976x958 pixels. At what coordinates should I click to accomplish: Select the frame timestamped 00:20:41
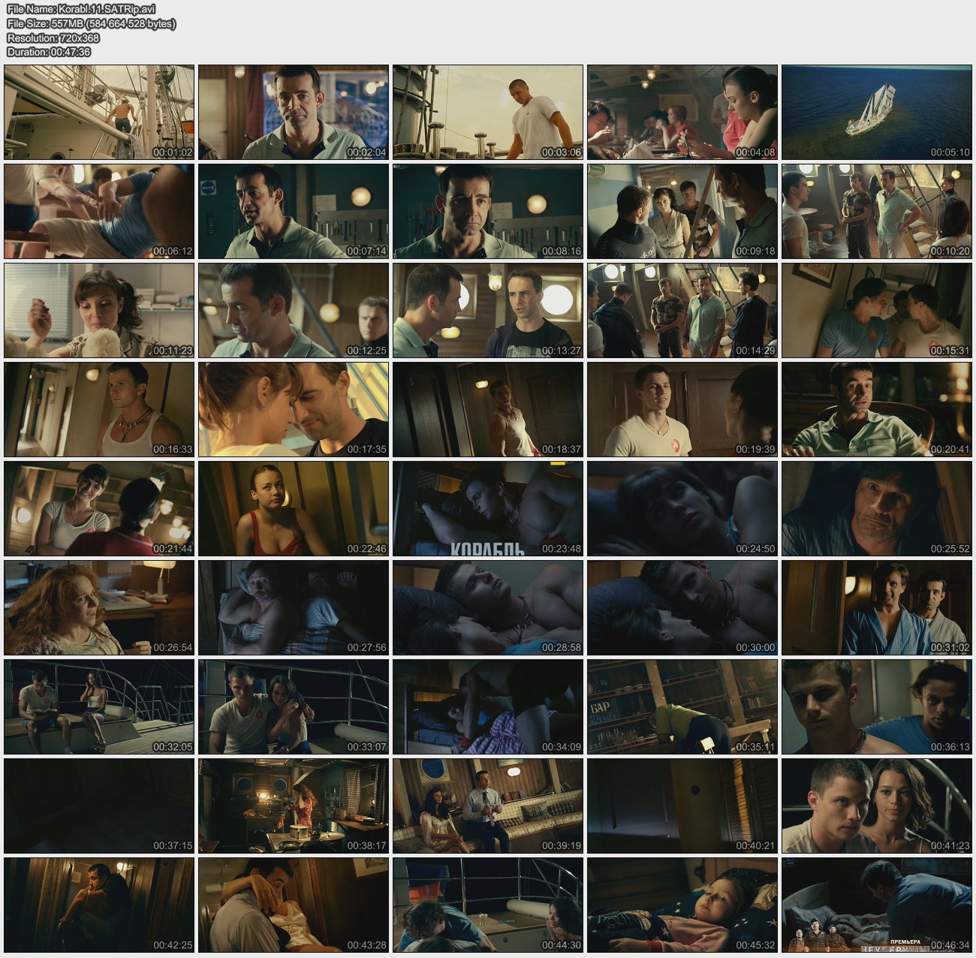[x=877, y=409]
